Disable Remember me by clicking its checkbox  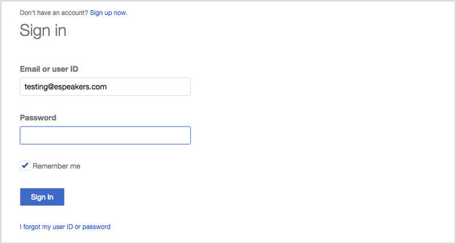(x=25, y=166)
